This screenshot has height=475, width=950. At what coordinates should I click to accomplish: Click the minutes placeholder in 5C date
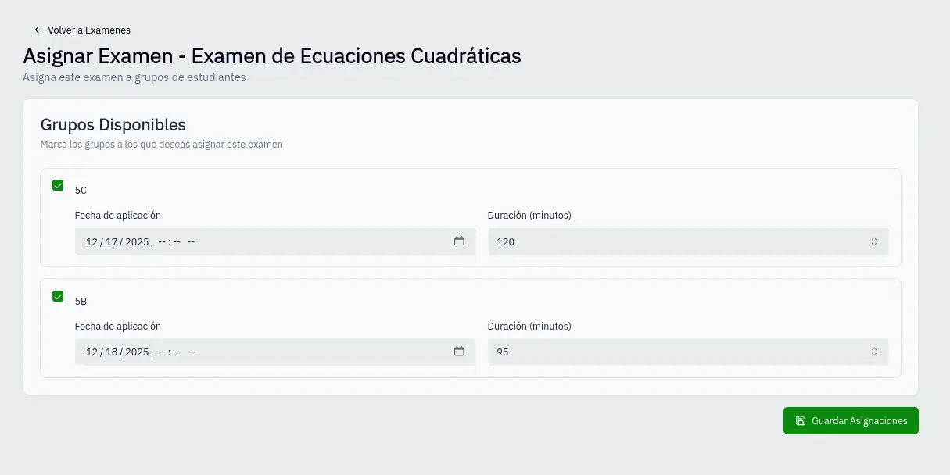[x=177, y=242]
